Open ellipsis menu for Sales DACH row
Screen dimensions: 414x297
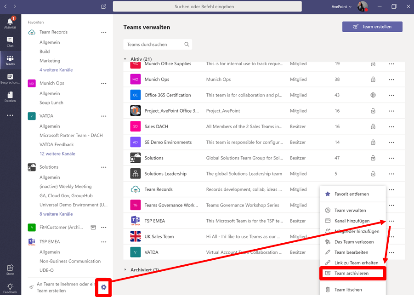pyautogui.click(x=391, y=126)
